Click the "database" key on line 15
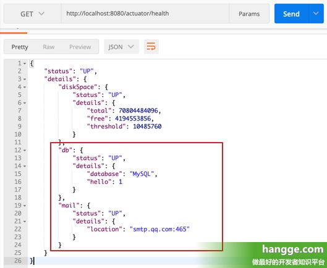The height and width of the screenshot is (268, 327). 104,174
